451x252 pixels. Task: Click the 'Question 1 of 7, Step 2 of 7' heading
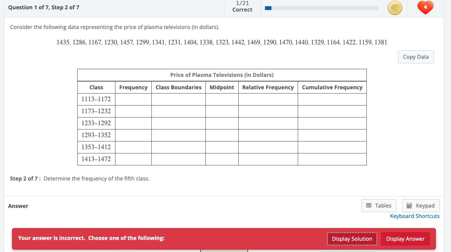pyautogui.click(x=44, y=7)
